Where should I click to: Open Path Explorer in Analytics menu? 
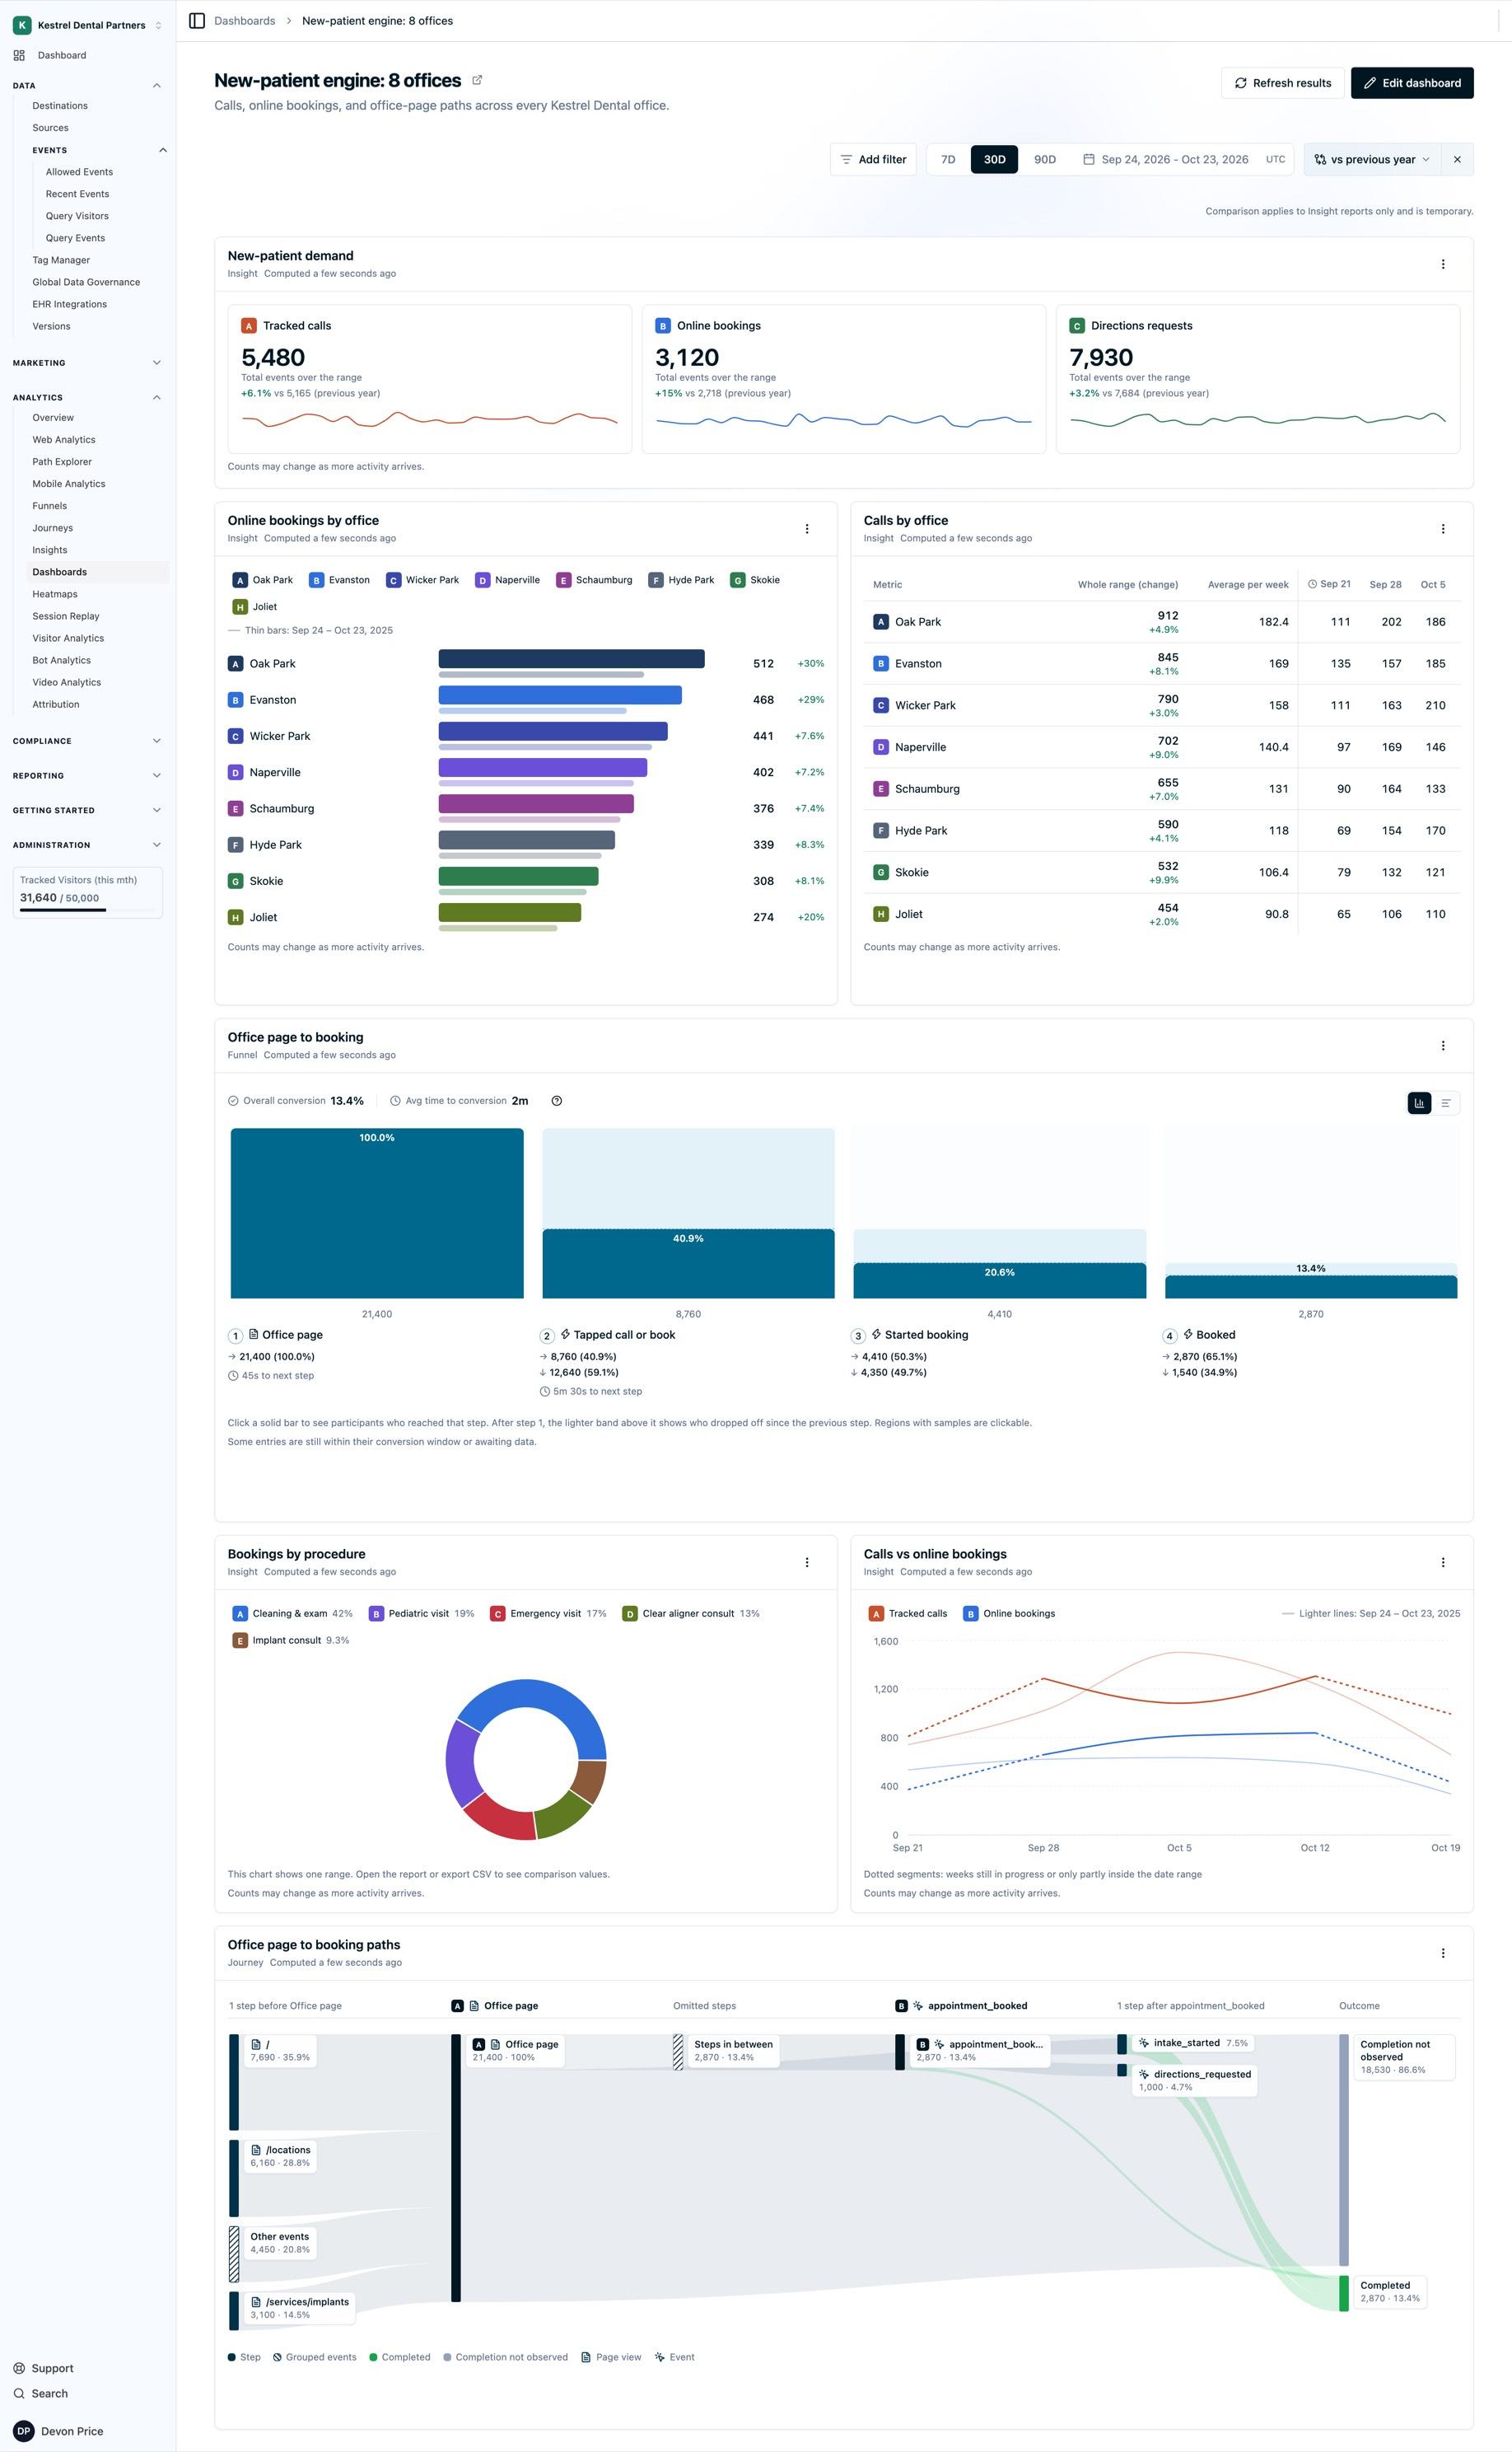[62, 461]
